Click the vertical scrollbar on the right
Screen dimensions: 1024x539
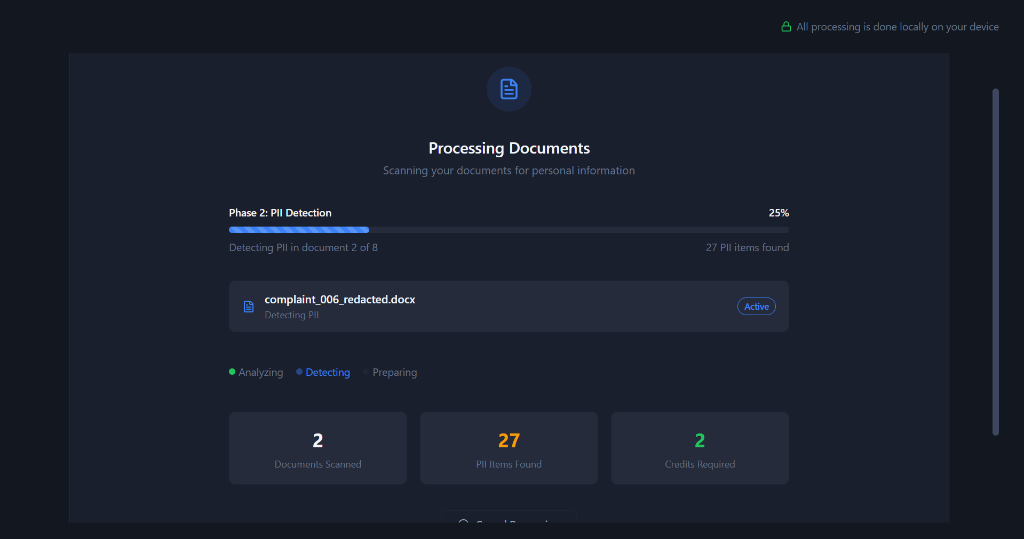click(995, 261)
